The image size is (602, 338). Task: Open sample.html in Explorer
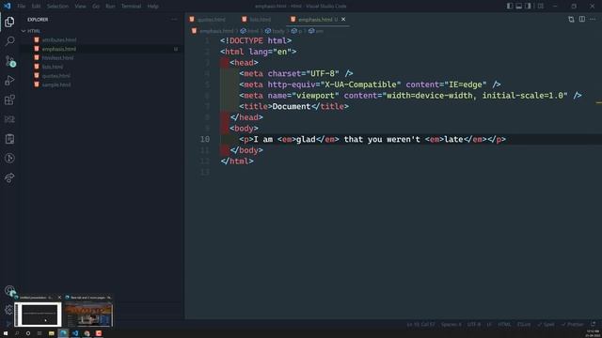(x=56, y=84)
